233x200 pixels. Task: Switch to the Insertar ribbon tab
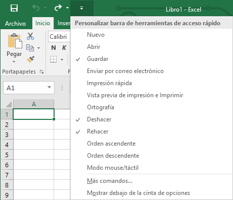pos(64,23)
